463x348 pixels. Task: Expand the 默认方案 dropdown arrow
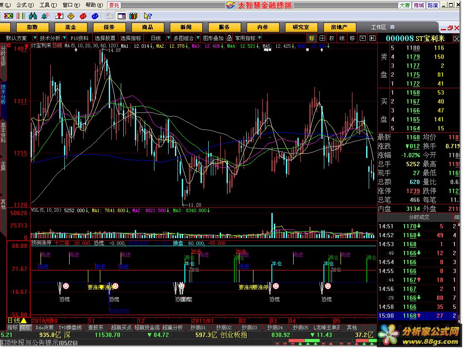35,38
